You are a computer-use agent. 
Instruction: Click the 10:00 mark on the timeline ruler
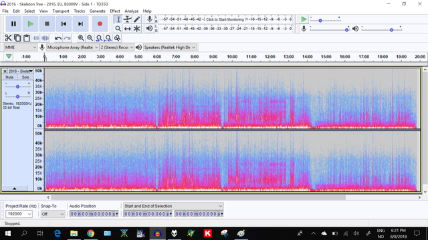coord(232,57)
